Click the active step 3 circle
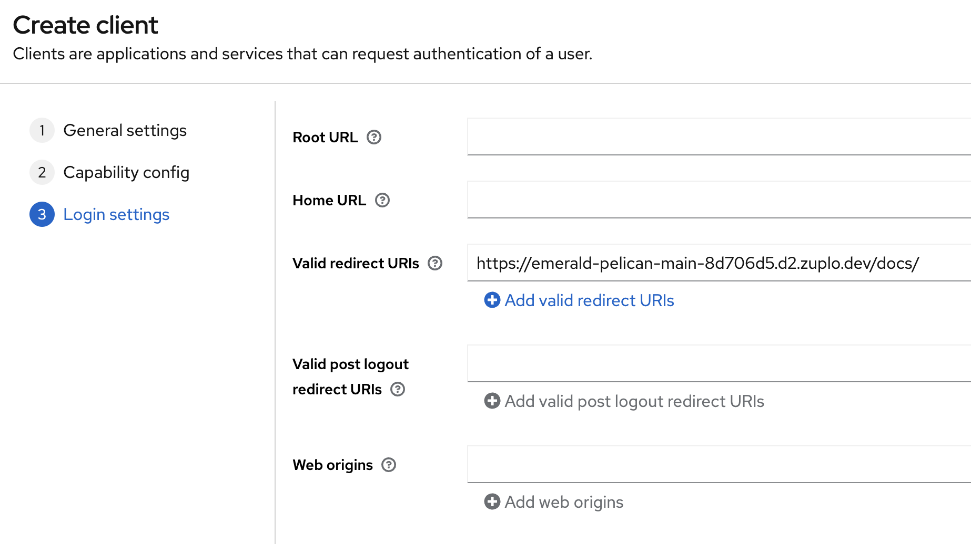 (x=42, y=214)
